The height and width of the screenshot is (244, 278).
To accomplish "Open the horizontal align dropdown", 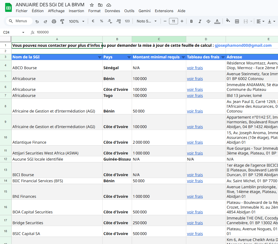I will (x=261, y=21).
